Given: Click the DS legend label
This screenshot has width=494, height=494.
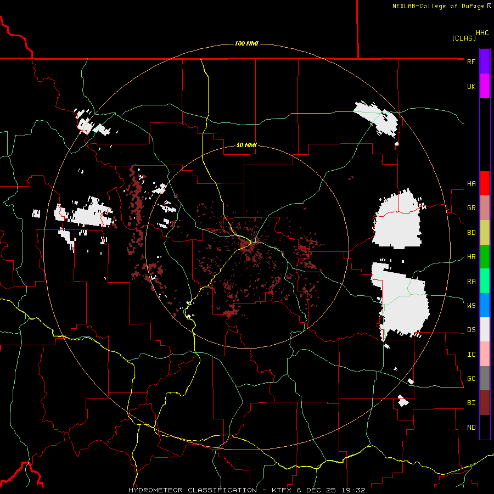Looking at the screenshot, I should (x=471, y=330).
